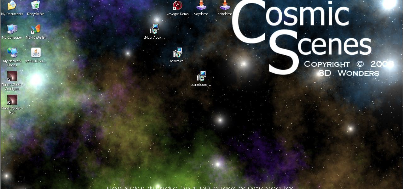The height and width of the screenshot is (189, 403).
Task: Click the purchase notice text at the bottom
Action: click(x=201, y=187)
